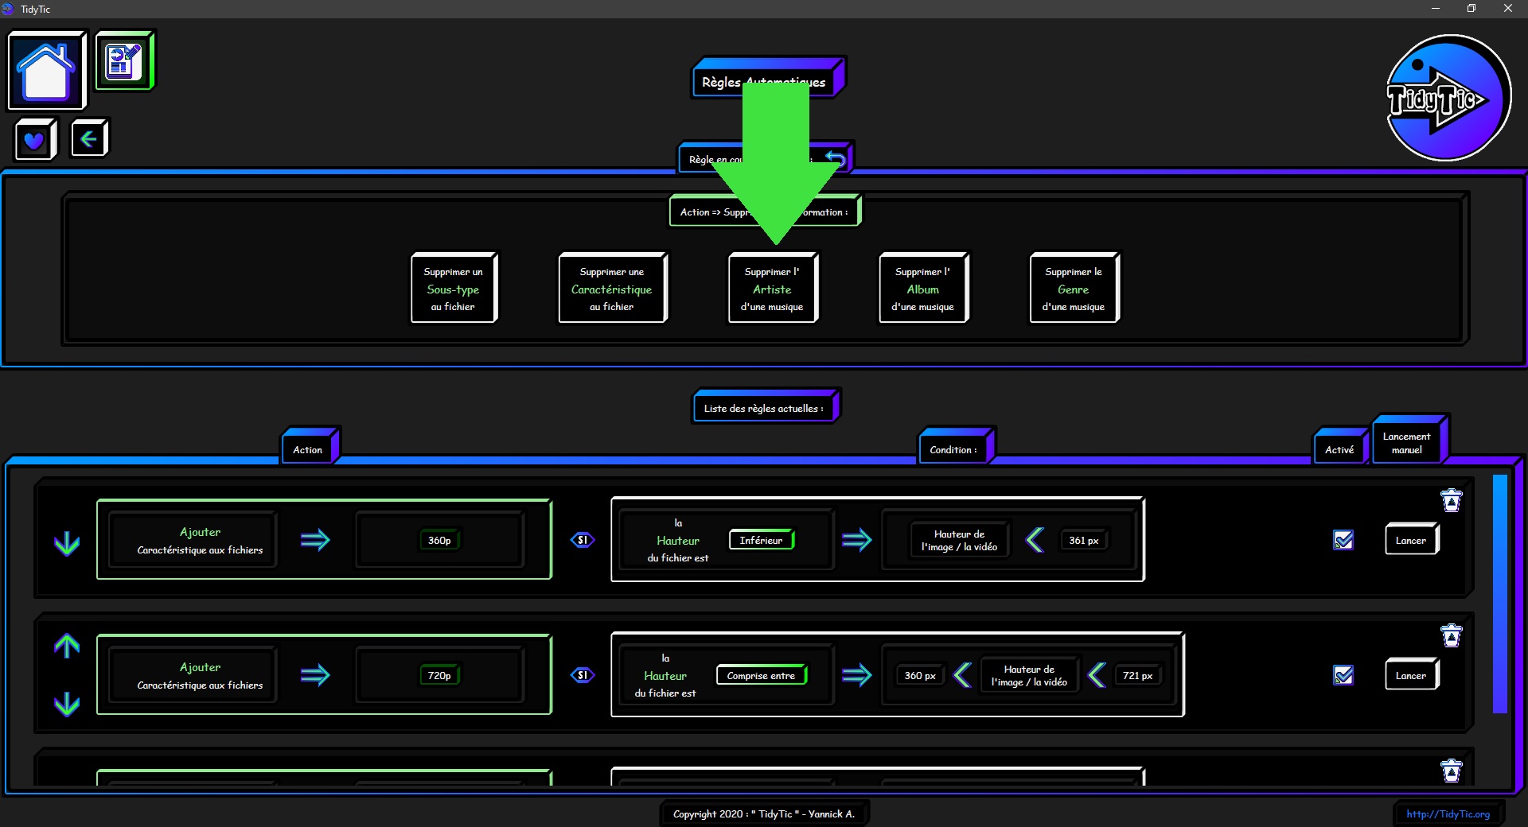Click Hauteur de l'image / la vidéo in 360p rule

(959, 540)
